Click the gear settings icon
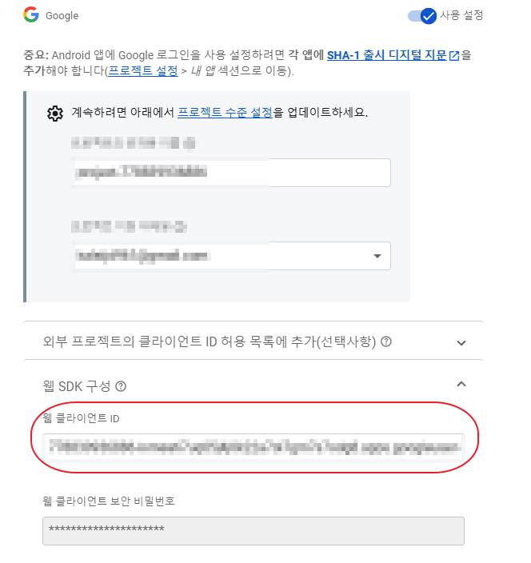The height and width of the screenshot is (563, 531). 55,114
